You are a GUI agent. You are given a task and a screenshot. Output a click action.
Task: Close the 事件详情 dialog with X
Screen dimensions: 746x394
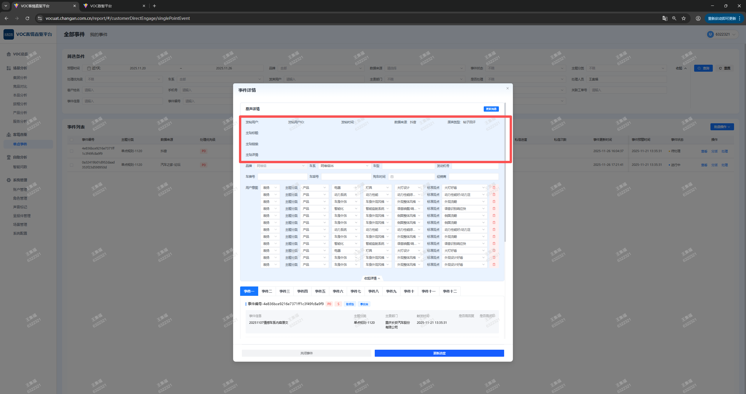click(507, 88)
